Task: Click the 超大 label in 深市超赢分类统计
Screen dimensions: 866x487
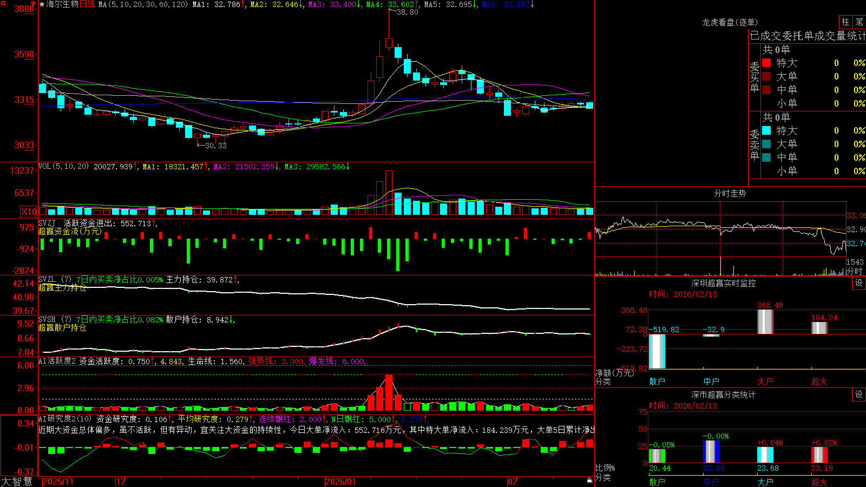Action: point(819,482)
